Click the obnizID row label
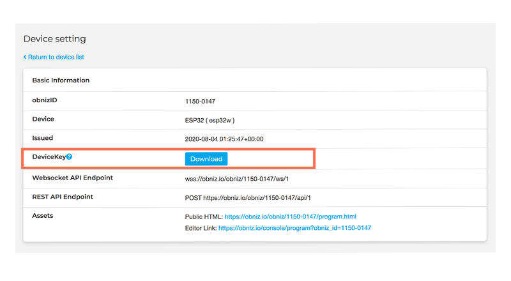 pos(45,100)
